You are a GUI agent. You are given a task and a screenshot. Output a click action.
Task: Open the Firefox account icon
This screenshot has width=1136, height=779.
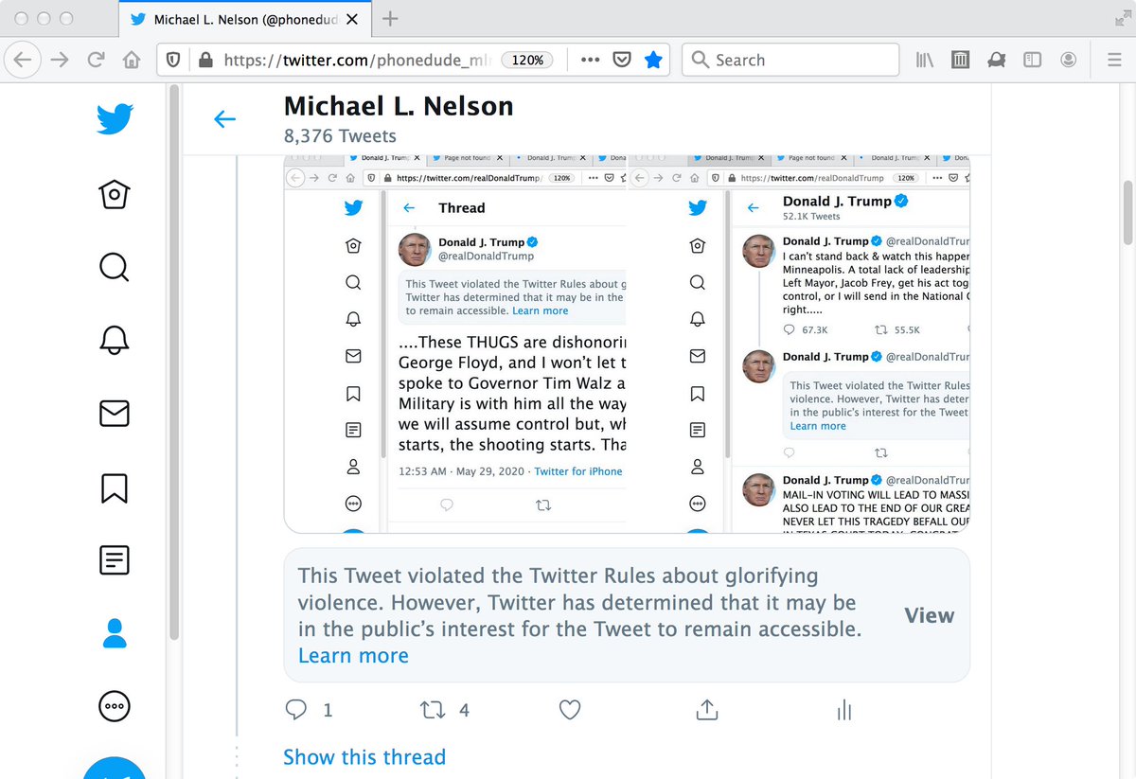pyautogui.click(x=1069, y=60)
